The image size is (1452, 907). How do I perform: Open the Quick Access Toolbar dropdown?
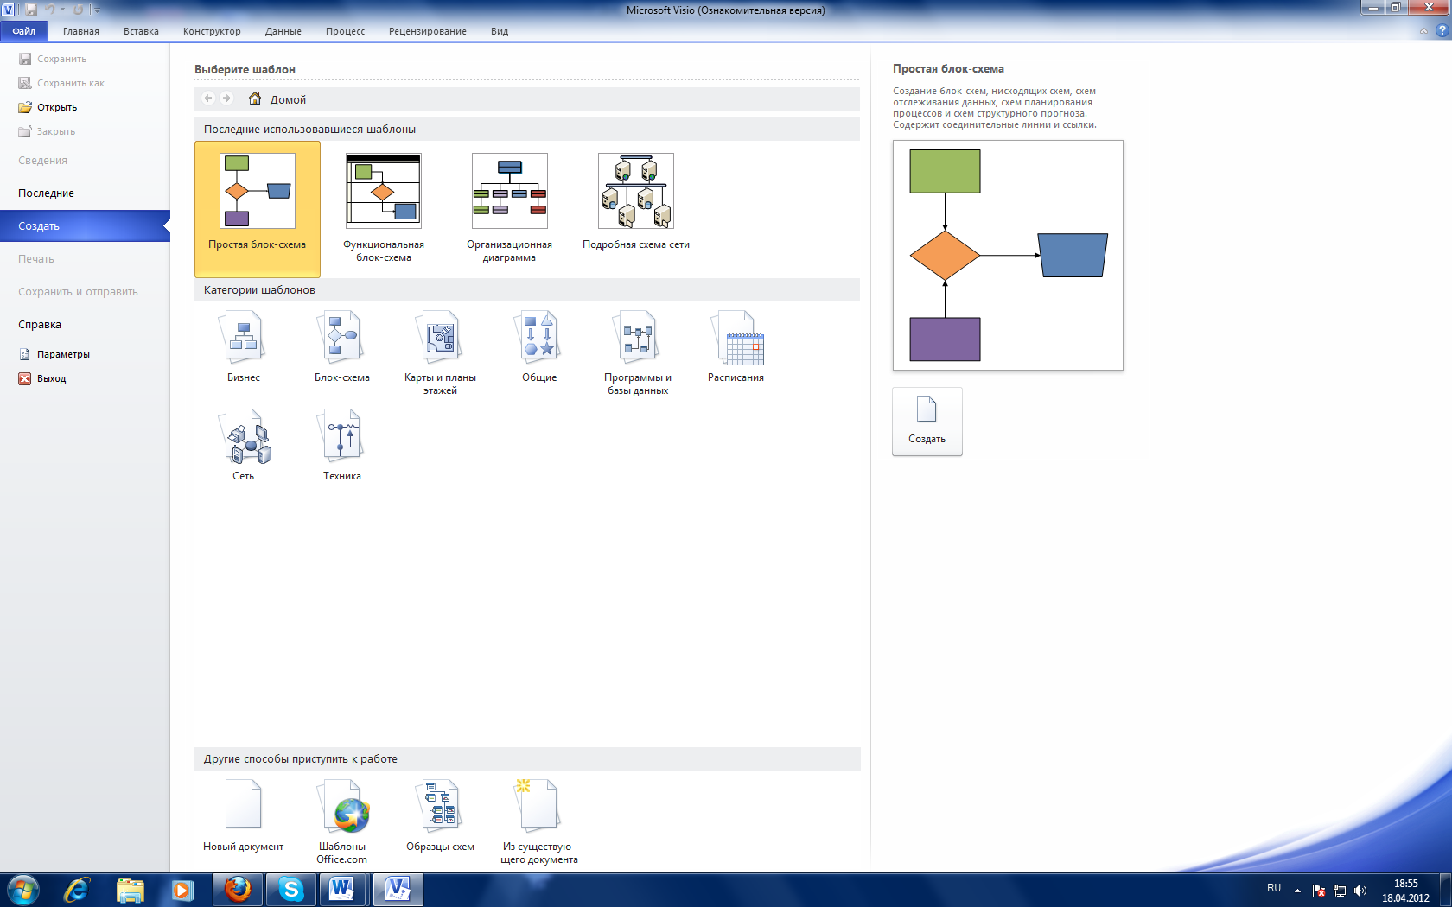click(x=97, y=10)
